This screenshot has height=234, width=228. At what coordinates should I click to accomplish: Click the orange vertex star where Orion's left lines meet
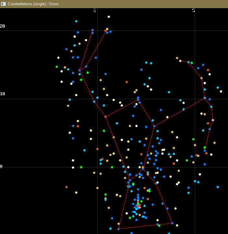(x=105, y=116)
